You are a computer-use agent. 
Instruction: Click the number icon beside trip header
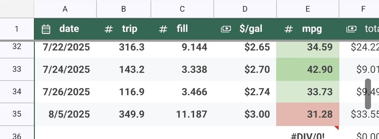click(x=108, y=29)
